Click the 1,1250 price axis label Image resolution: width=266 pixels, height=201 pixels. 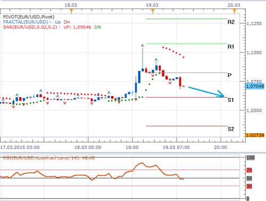(x=254, y=23)
